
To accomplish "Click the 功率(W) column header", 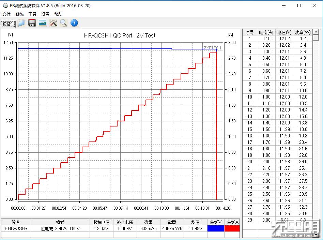I will (303, 32).
